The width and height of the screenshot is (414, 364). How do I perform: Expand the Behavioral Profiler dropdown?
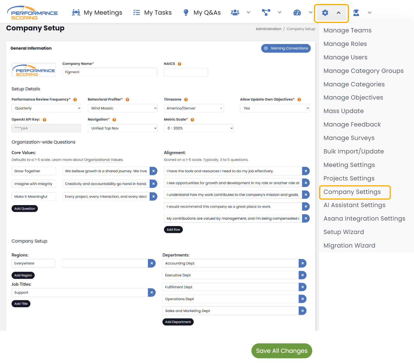[122, 108]
